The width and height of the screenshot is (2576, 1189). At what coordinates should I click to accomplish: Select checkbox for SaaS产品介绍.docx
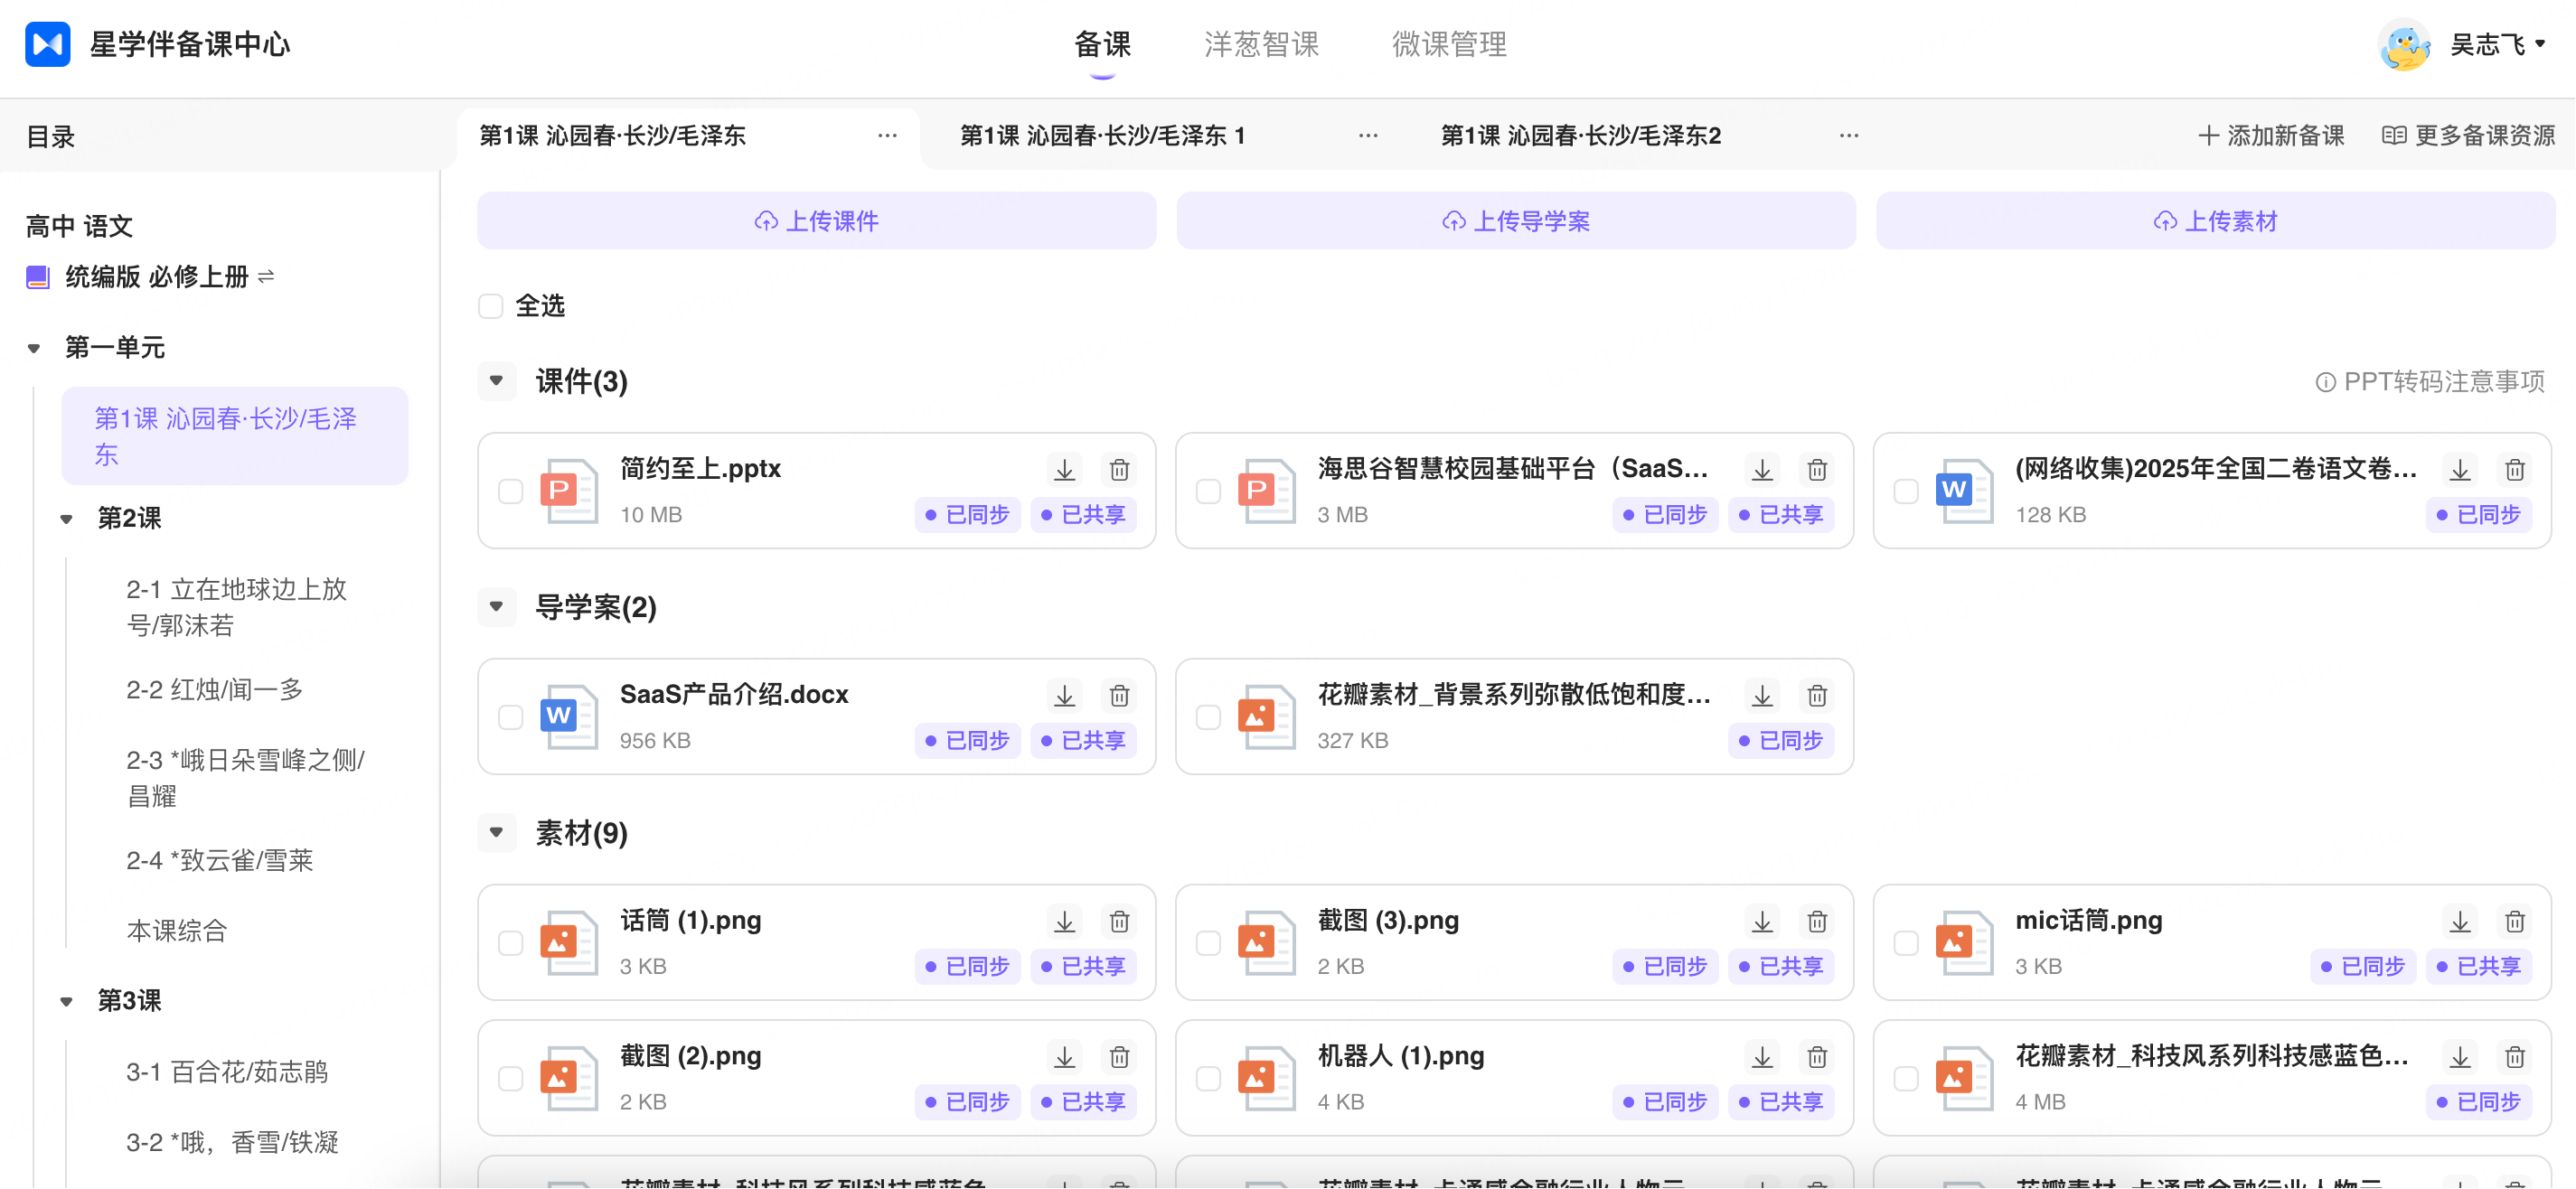[x=510, y=717]
